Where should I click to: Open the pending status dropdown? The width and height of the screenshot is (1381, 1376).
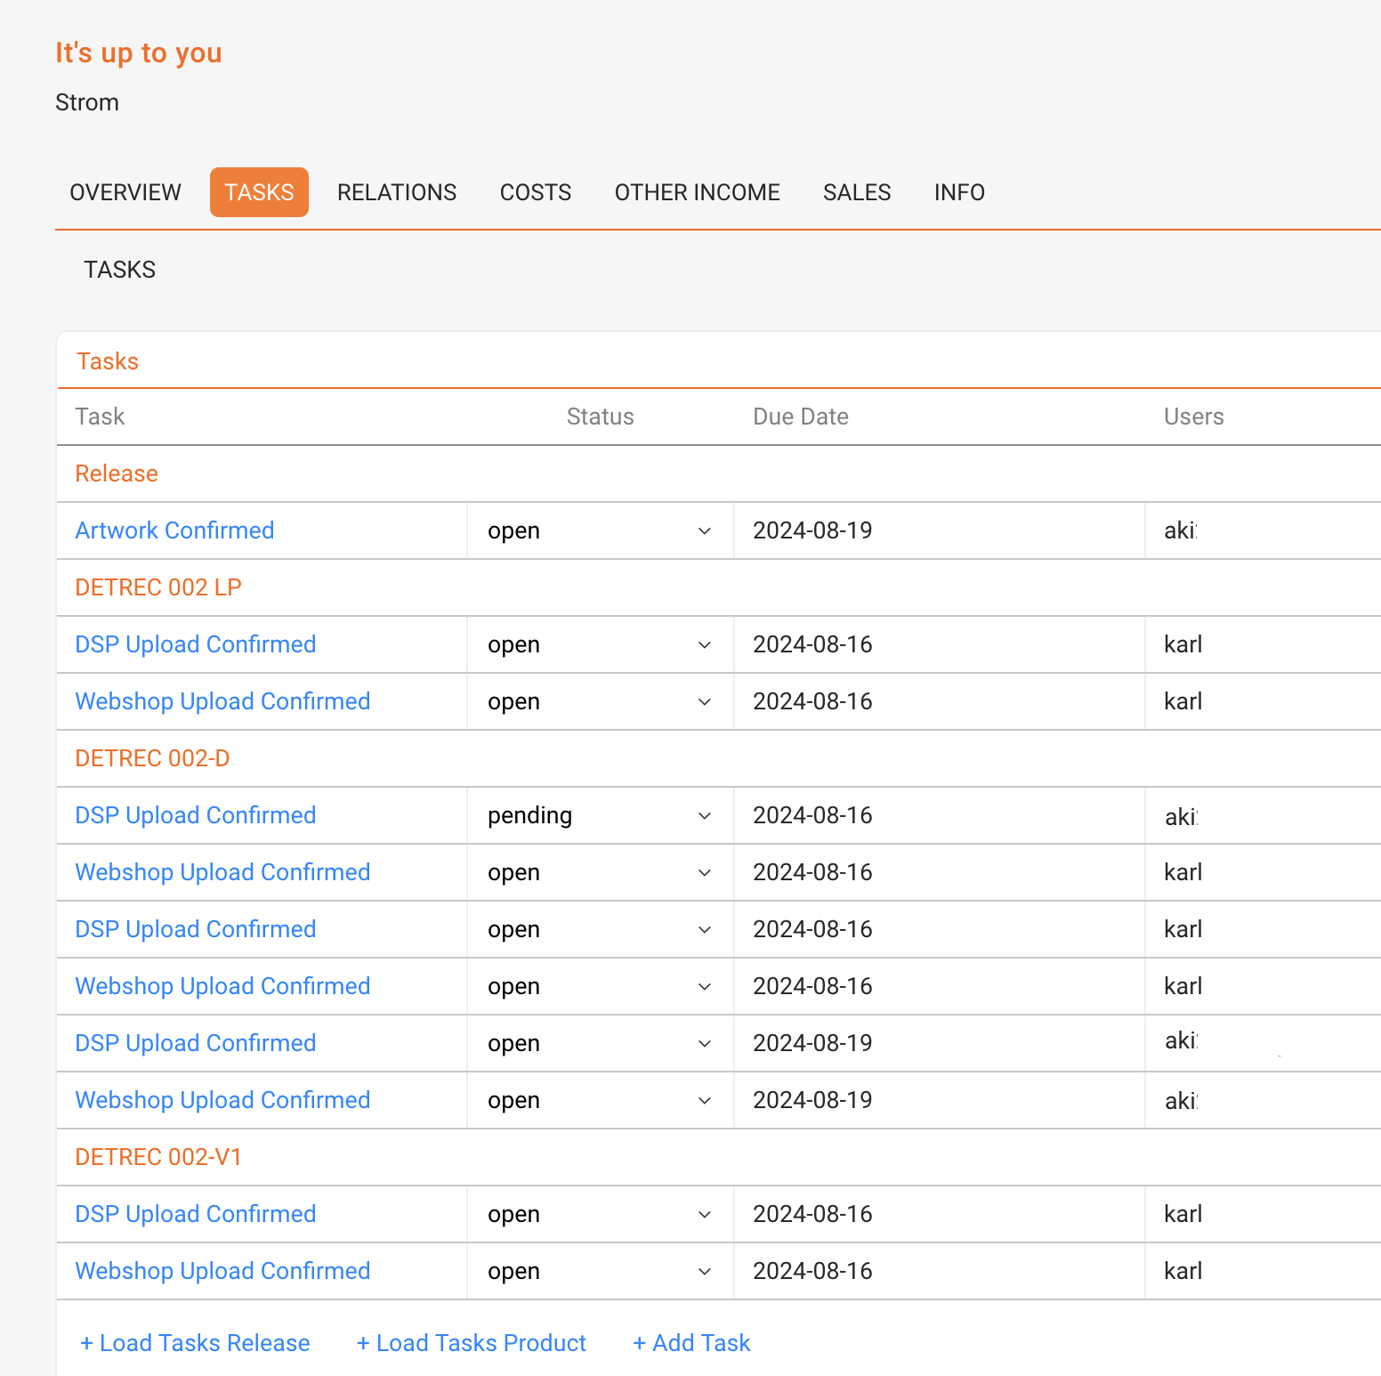pyautogui.click(x=600, y=816)
